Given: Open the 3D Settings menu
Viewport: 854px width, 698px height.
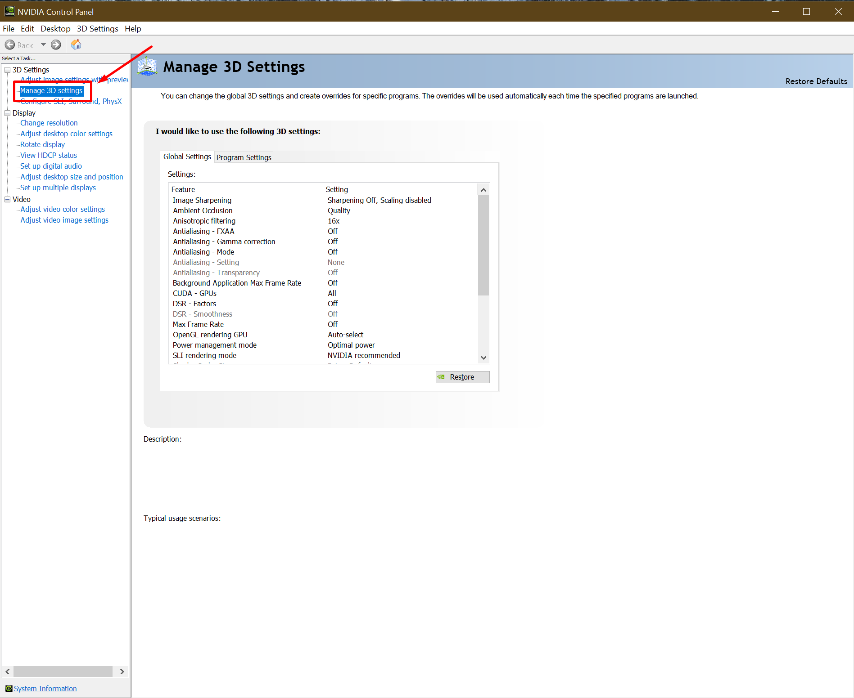Looking at the screenshot, I should [97, 28].
